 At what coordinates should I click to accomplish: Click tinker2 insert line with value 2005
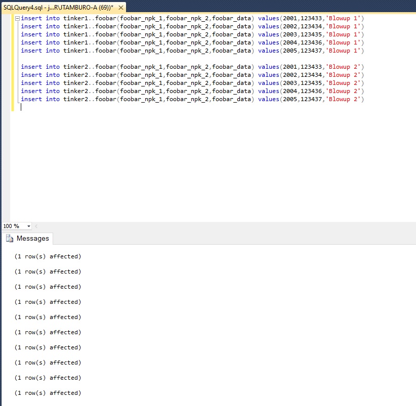click(192, 99)
